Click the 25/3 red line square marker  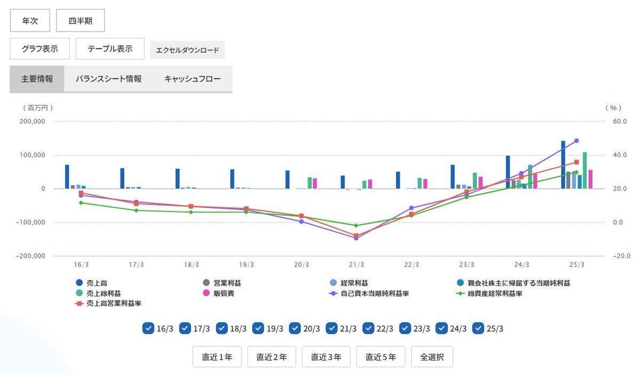click(x=577, y=162)
